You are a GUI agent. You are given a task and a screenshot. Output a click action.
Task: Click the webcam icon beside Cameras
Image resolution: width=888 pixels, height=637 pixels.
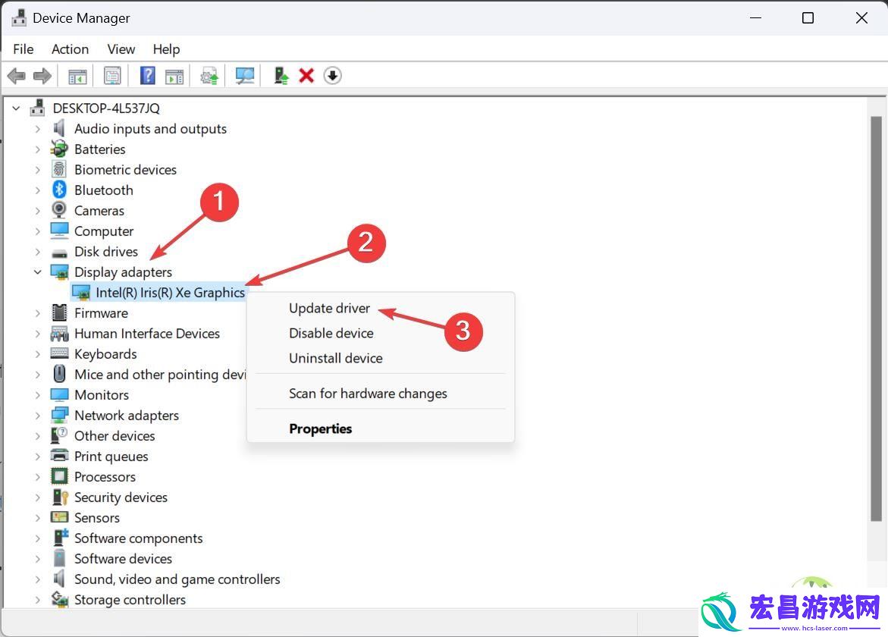point(59,210)
